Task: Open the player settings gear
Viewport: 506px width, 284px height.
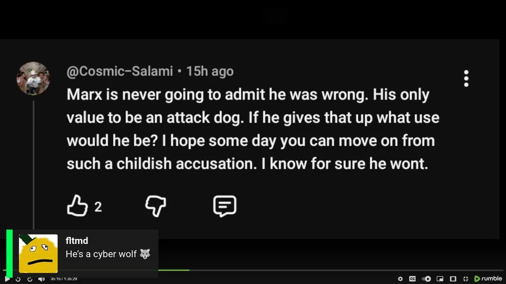Action: pyautogui.click(x=400, y=279)
